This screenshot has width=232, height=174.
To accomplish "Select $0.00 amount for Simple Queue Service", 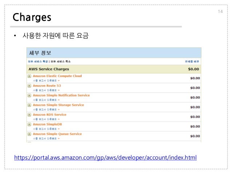I will click(195, 136).
